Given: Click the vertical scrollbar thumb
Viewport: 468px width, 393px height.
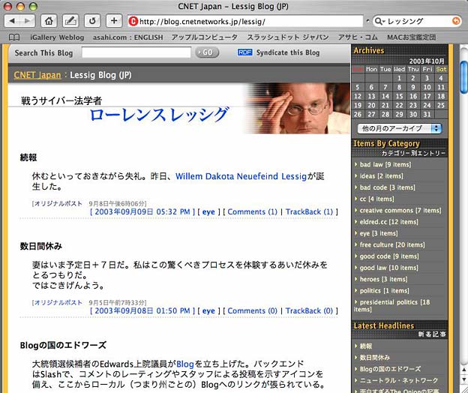Looking at the screenshot, I should (464, 77).
